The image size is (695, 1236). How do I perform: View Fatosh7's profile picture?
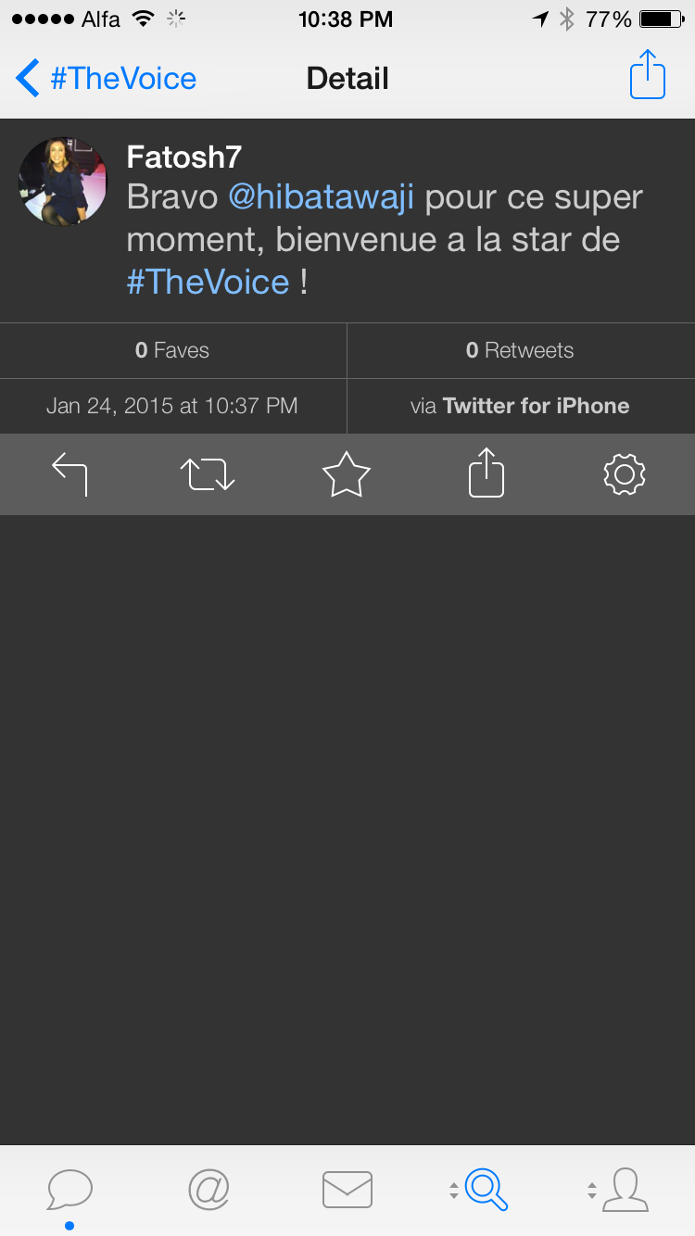(63, 182)
